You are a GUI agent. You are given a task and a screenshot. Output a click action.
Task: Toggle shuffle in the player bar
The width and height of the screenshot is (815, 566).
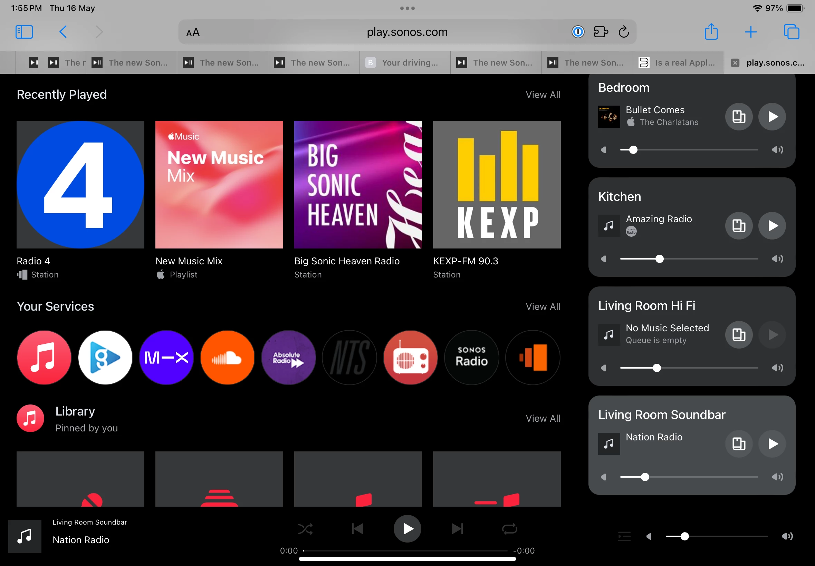(305, 529)
